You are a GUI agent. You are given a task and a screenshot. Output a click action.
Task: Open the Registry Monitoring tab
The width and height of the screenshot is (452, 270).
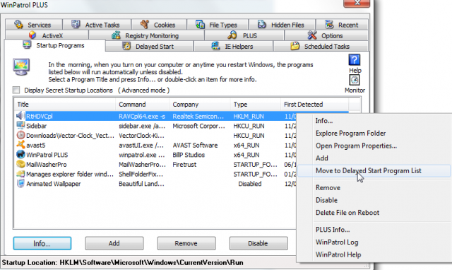pyautogui.click(x=146, y=35)
